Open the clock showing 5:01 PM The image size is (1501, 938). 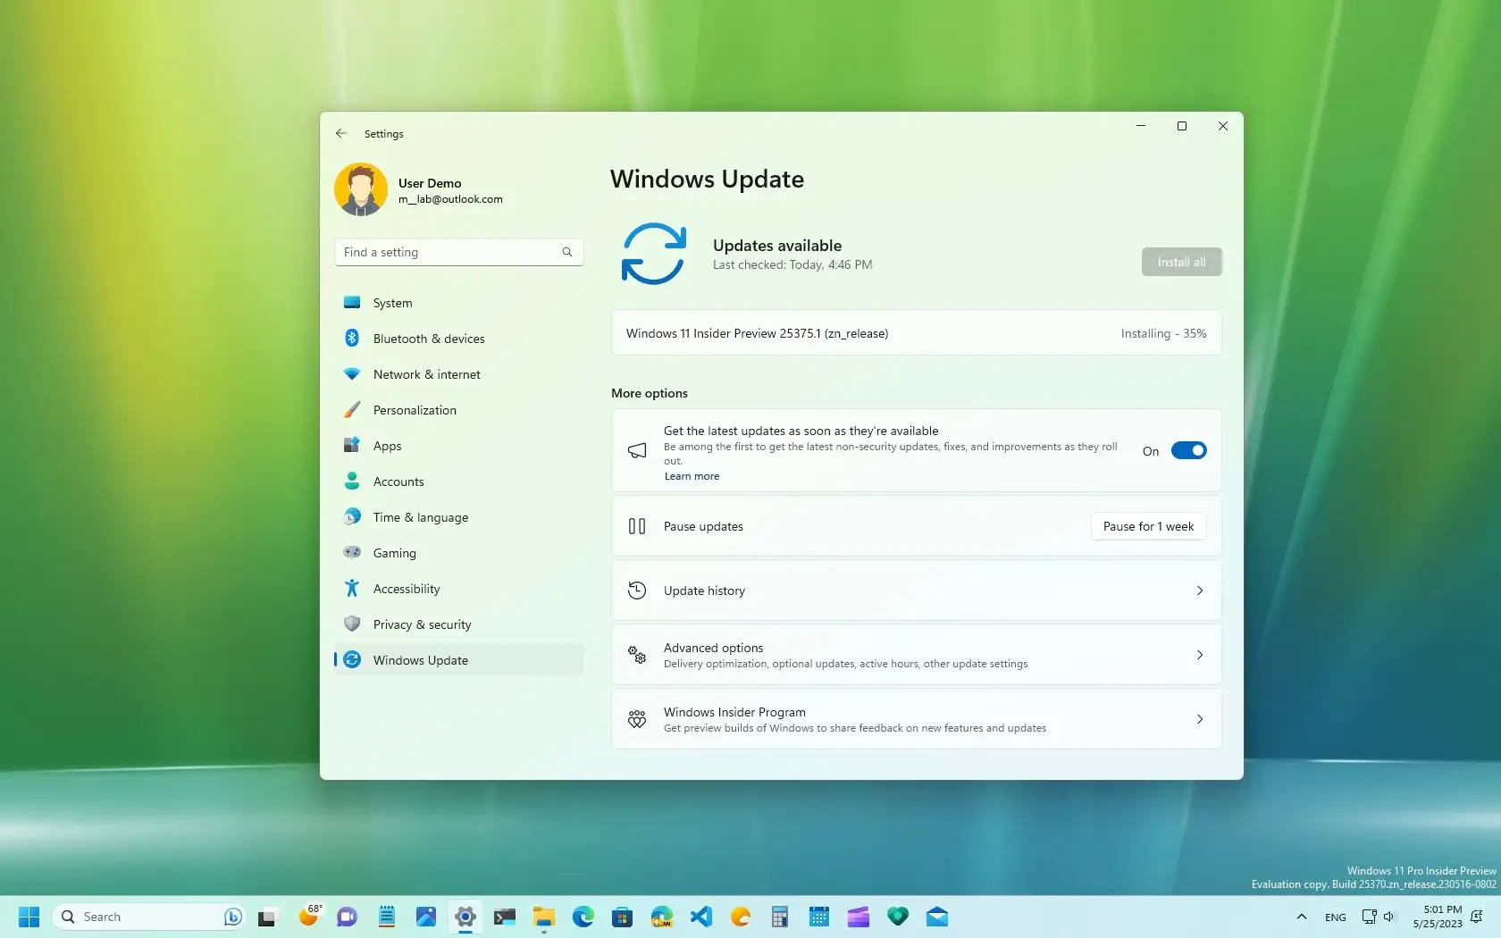point(1438,917)
